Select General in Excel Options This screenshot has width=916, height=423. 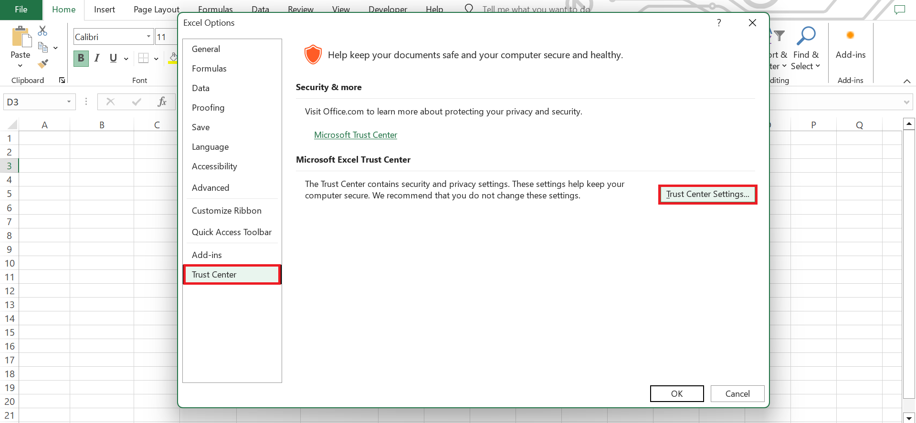(x=232, y=49)
